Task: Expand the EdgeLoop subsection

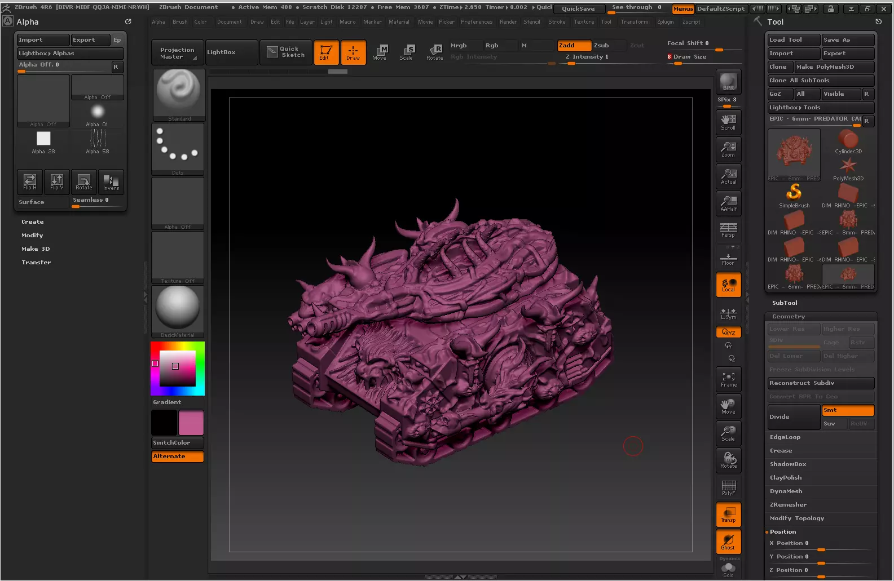Action: click(x=785, y=437)
